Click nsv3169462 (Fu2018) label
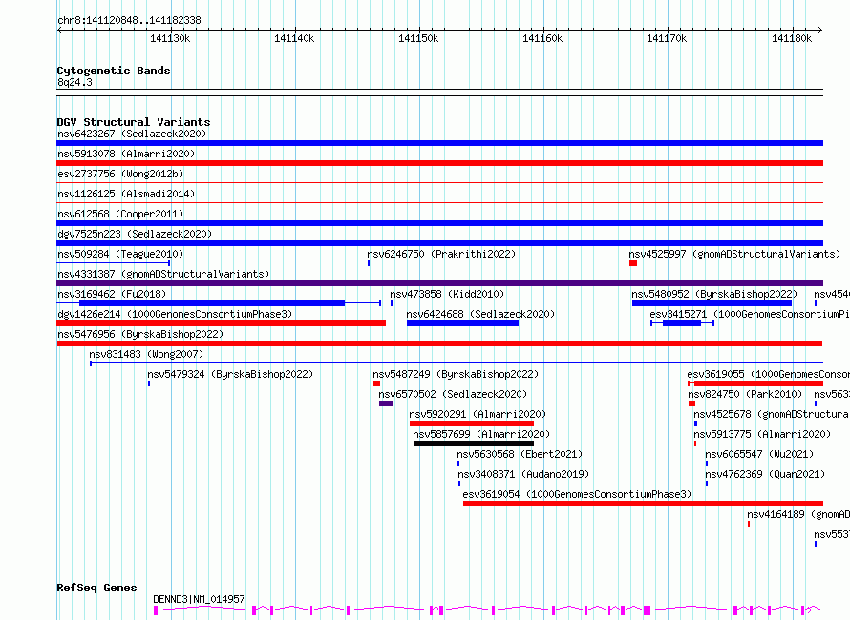Screen dimensions: 850x620 click(x=112, y=294)
